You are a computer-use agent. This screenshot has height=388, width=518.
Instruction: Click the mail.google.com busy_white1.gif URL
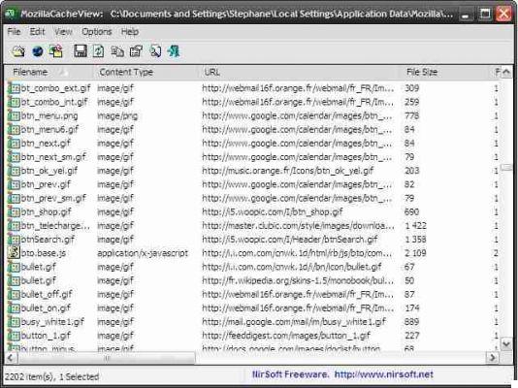[x=294, y=322]
